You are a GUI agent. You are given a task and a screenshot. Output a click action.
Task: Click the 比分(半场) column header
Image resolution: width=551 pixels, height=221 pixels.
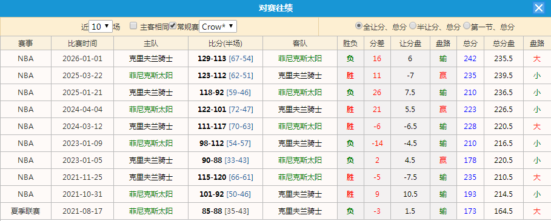225,43
